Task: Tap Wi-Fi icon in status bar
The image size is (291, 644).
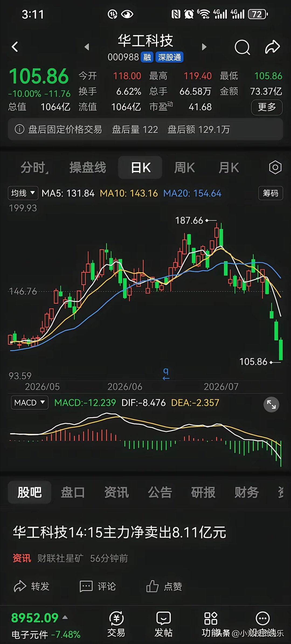Action: point(204,14)
